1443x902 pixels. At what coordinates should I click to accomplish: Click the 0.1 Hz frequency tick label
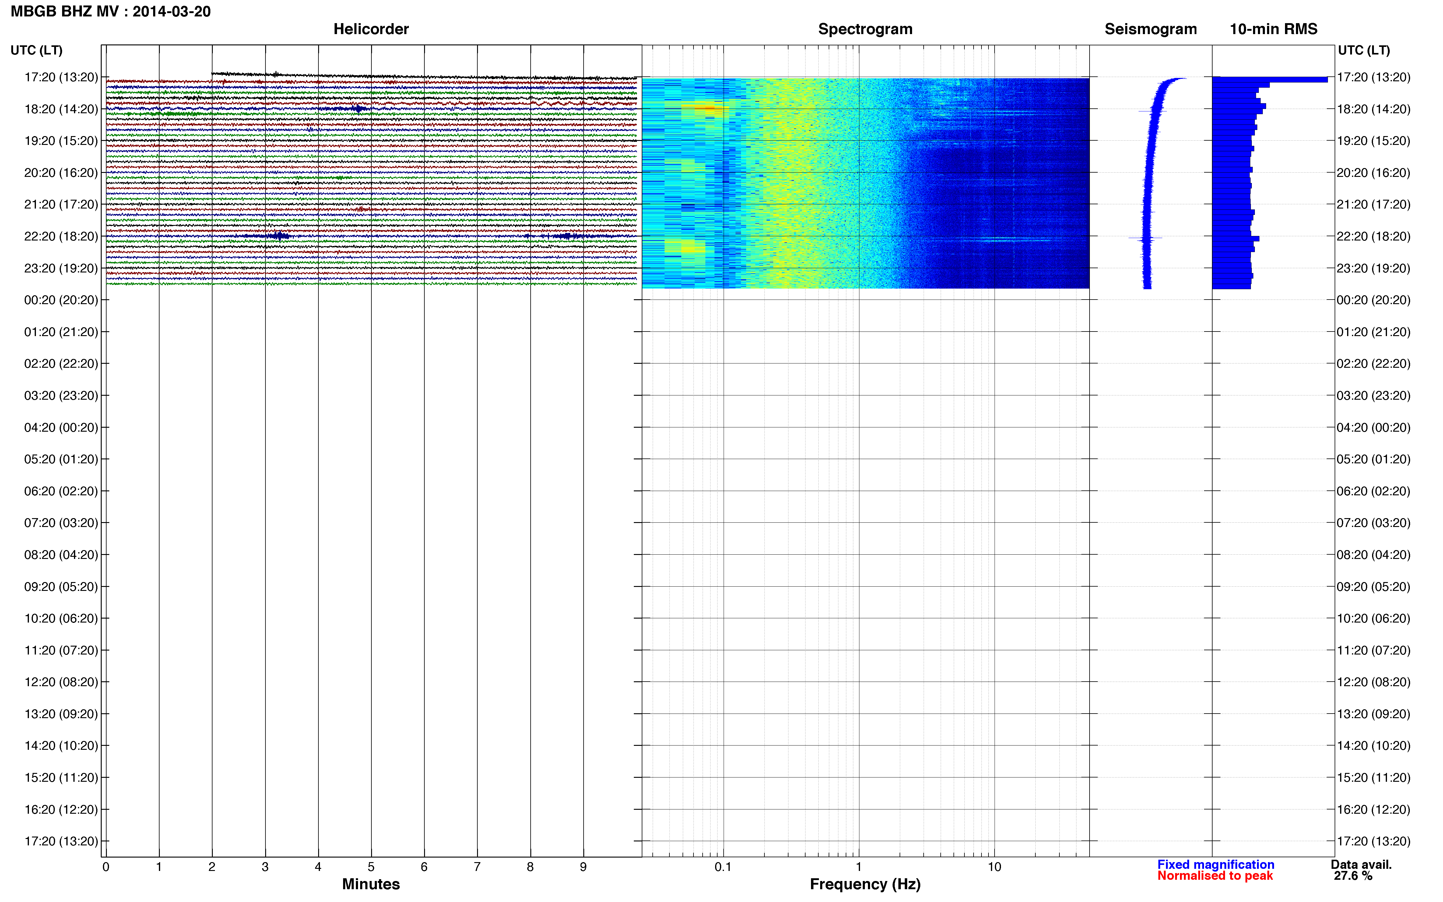tap(723, 866)
